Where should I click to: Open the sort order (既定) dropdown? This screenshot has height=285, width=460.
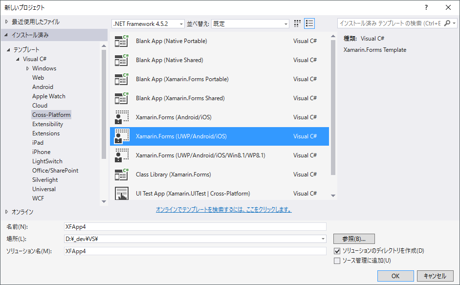250,24
